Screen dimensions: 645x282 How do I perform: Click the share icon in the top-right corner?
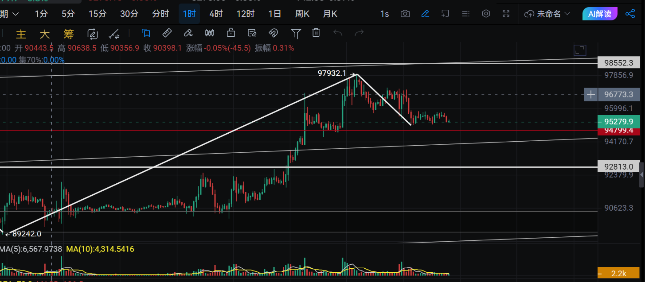click(x=631, y=14)
